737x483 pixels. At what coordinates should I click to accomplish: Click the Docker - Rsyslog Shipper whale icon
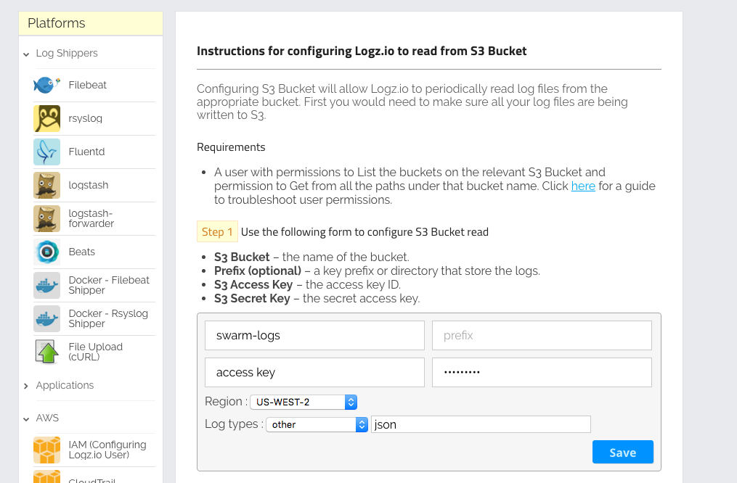[x=46, y=318]
